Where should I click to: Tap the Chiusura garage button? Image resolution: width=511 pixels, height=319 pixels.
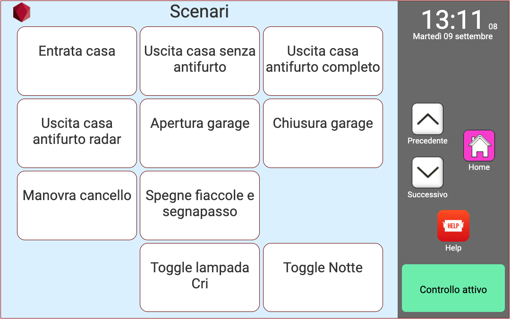coord(323,133)
